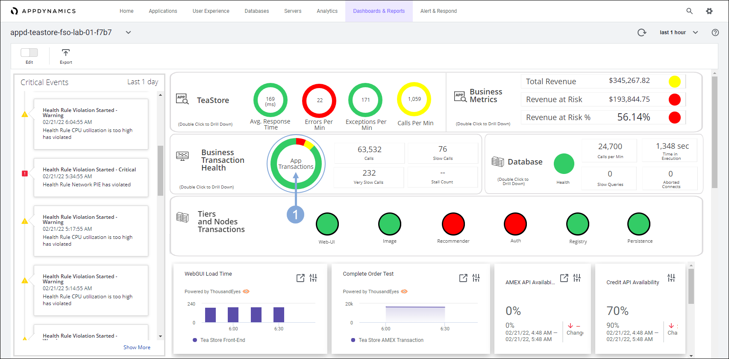The height and width of the screenshot is (359, 729).
Task: Select the green Web-UI tier status light
Action: point(327,224)
